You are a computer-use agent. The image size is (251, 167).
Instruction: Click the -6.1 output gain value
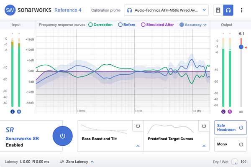(x=241, y=34)
